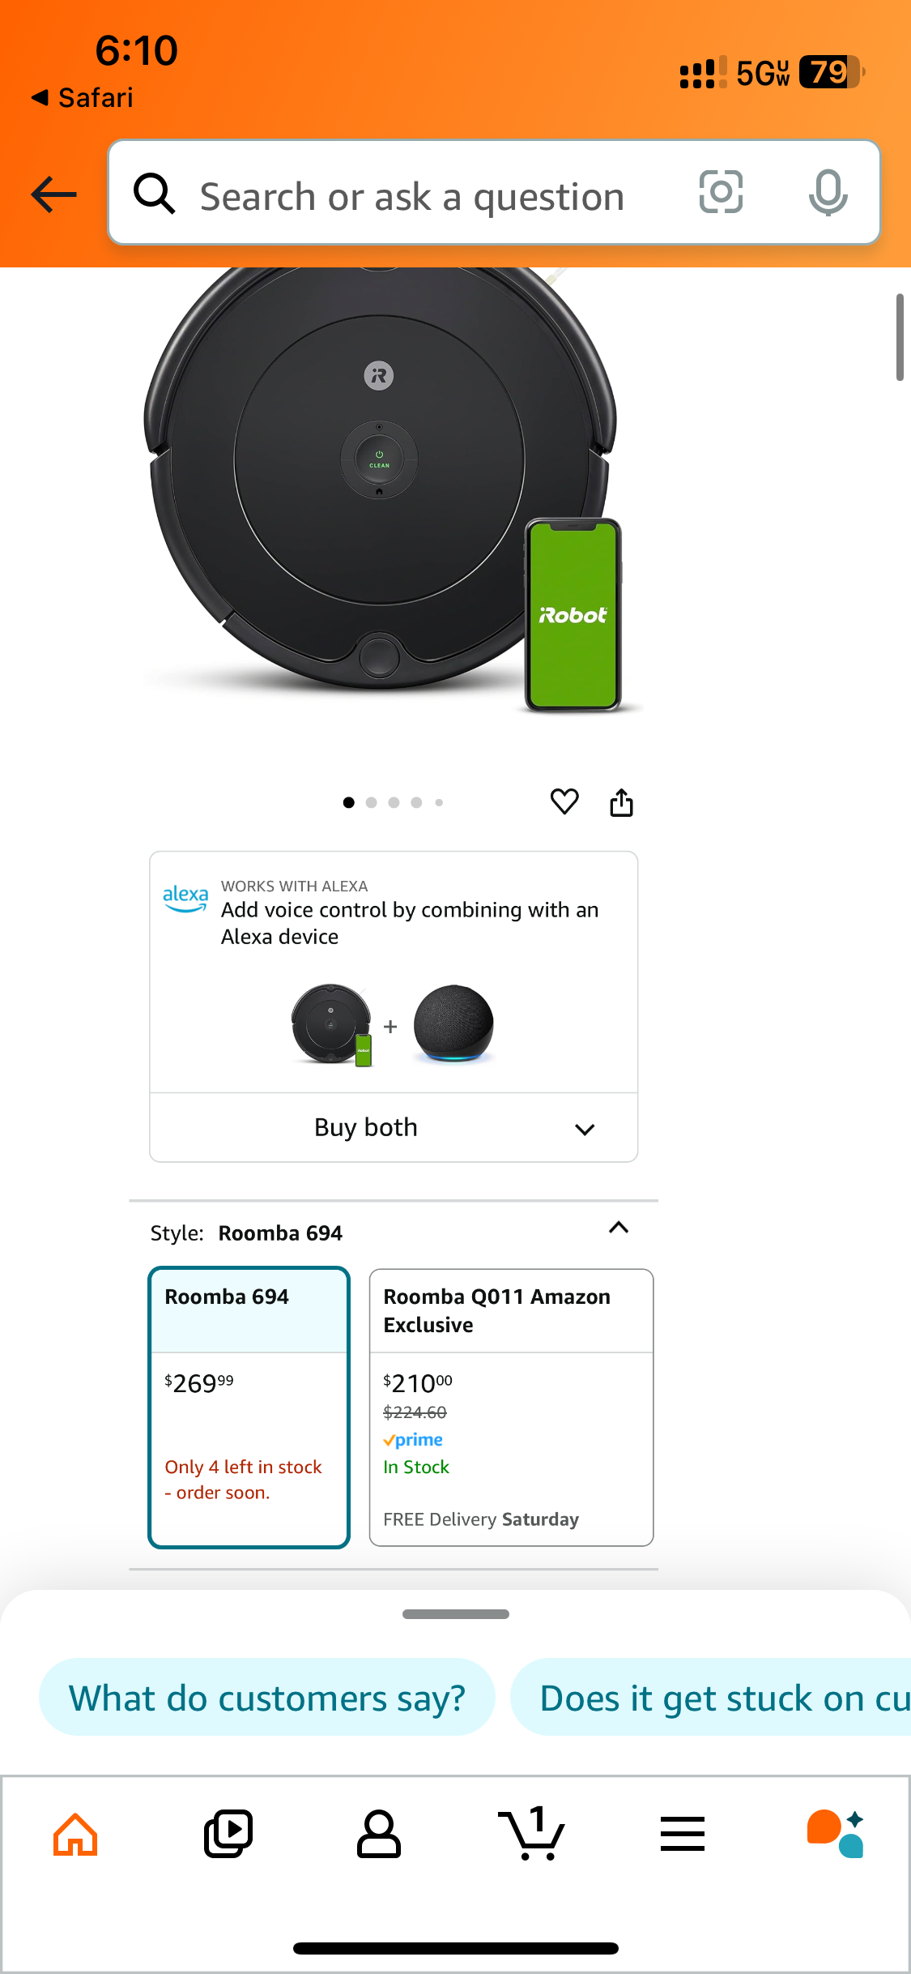Open the Inspire video feed icon
Viewport: 911px width, 1974px height.
tap(228, 1834)
